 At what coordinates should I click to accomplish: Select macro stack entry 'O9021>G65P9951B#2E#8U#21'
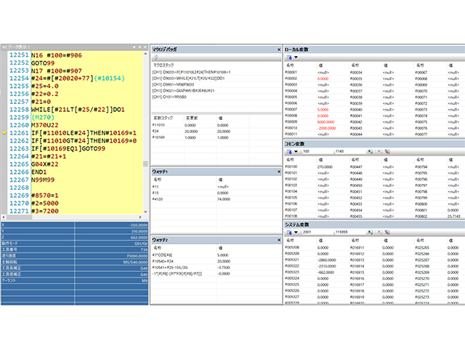tap(183, 91)
